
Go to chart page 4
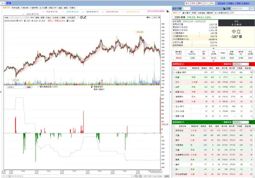click(13, 176)
